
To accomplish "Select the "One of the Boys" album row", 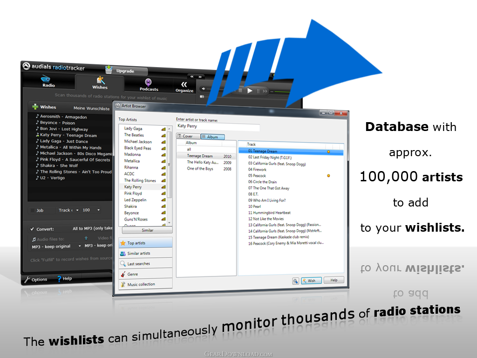I will point(206,169).
